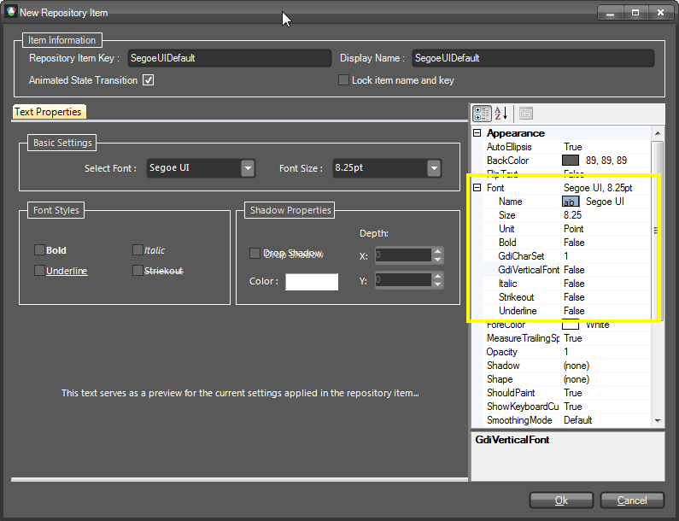Select the Shape property row
Image resolution: width=679 pixels, height=521 pixels.
[566, 379]
